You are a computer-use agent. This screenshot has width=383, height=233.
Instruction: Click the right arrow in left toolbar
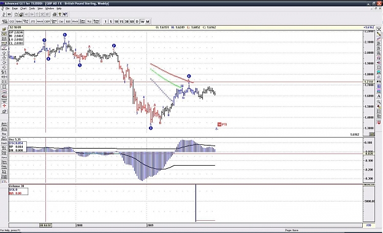tap(4, 67)
